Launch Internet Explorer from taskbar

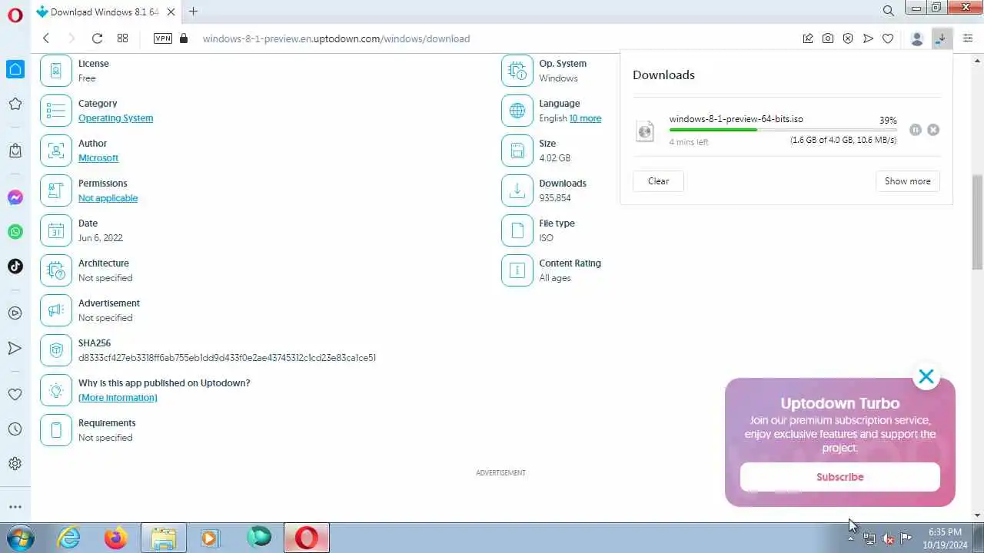[x=69, y=538]
